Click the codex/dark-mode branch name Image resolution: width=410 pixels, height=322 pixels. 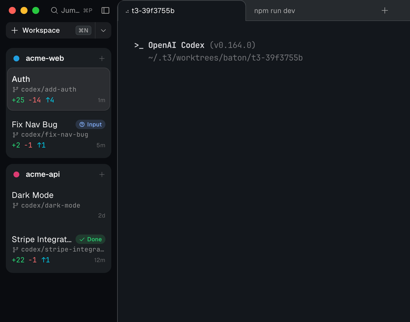click(51, 206)
